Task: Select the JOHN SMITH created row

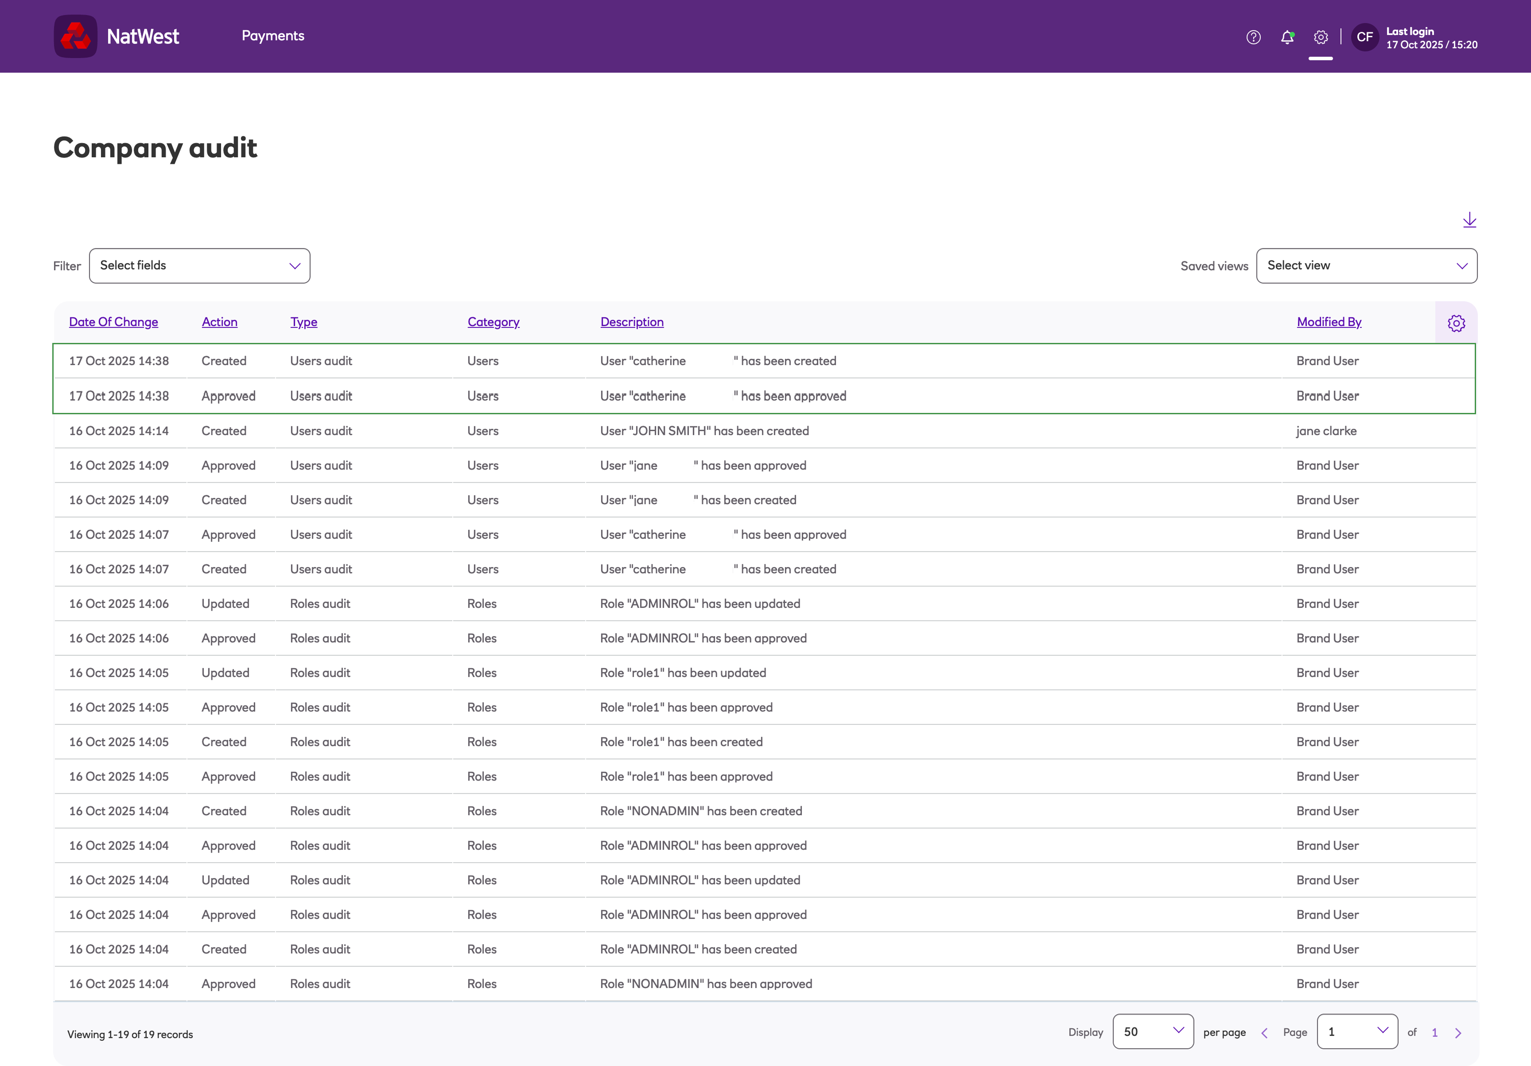Action: (704, 431)
